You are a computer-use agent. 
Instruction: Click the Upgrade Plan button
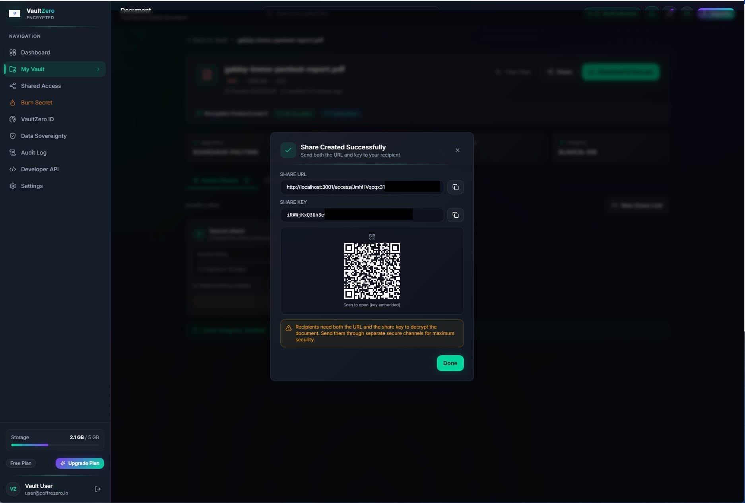click(x=80, y=463)
